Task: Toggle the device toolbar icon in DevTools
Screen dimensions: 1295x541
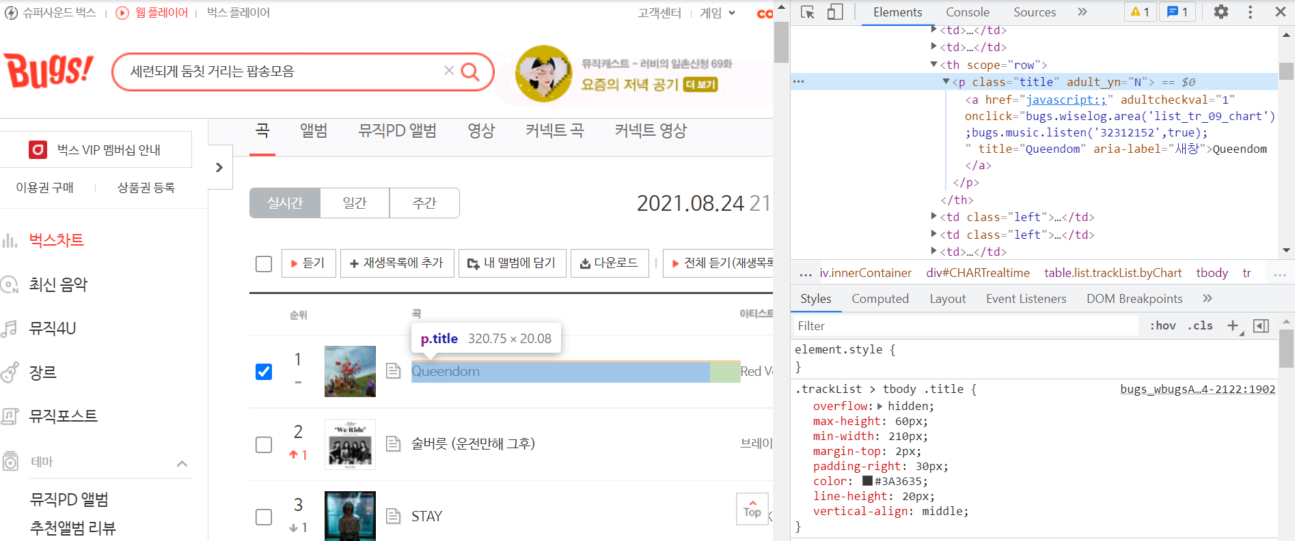Action: 835,12
